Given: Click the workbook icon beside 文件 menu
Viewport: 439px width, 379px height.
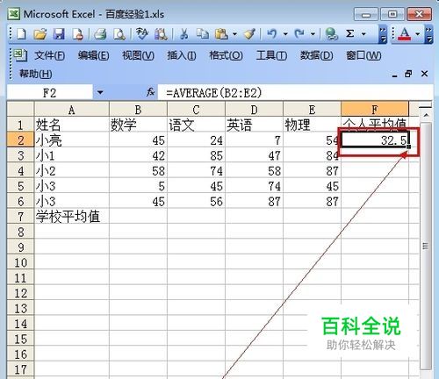Looking at the screenshot, I should pos(20,55).
